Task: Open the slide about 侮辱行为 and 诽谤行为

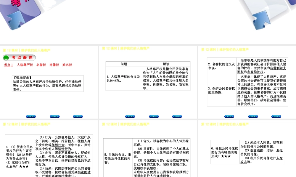Action: 49,149
